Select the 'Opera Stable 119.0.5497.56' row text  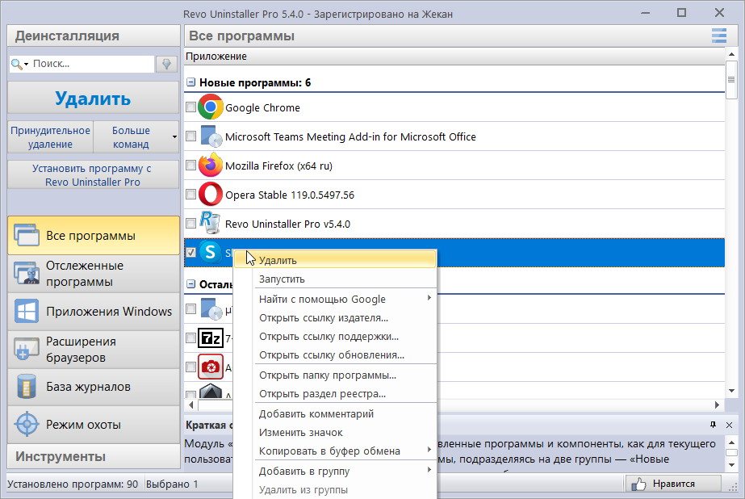(290, 195)
